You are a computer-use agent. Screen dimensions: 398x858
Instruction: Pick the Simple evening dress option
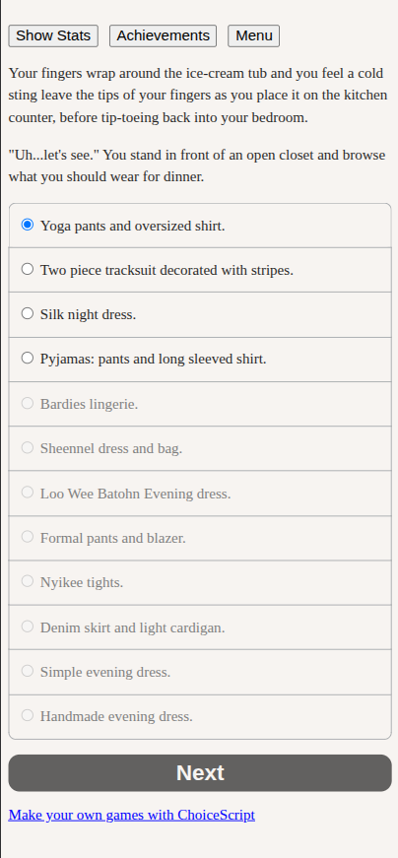click(200, 672)
